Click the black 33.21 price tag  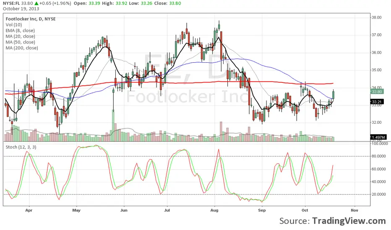377,102
